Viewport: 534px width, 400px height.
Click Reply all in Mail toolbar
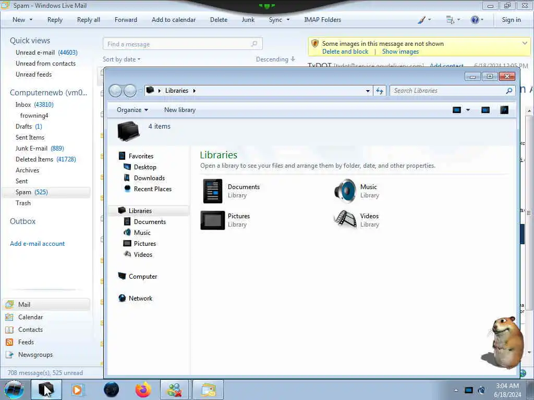(89, 20)
